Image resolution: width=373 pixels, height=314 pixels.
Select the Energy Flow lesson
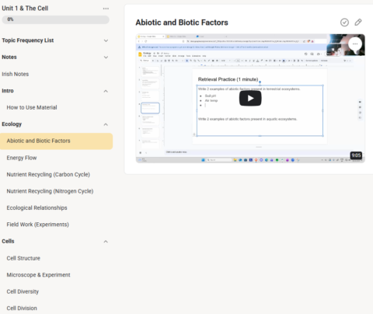pos(22,158)
